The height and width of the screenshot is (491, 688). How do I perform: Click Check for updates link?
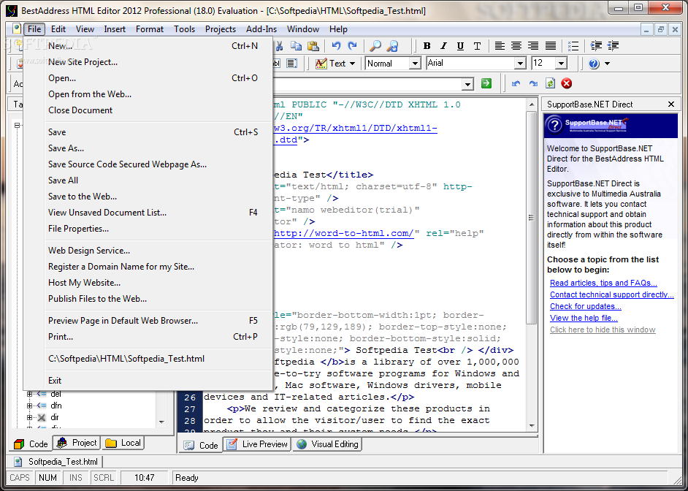(x=585, y=306)
